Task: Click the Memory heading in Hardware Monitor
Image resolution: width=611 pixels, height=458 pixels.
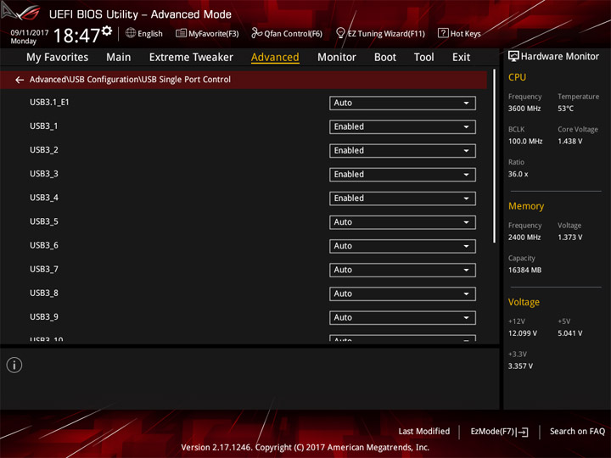Action: point(526,206)
